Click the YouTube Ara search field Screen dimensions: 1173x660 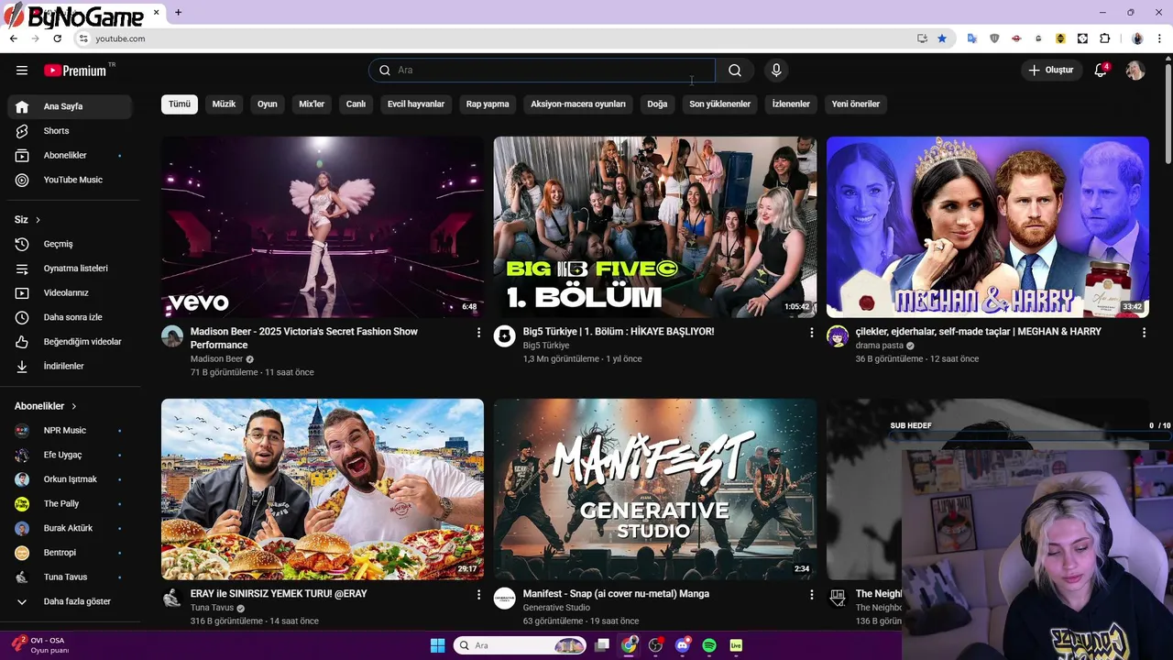coord(542,71)
